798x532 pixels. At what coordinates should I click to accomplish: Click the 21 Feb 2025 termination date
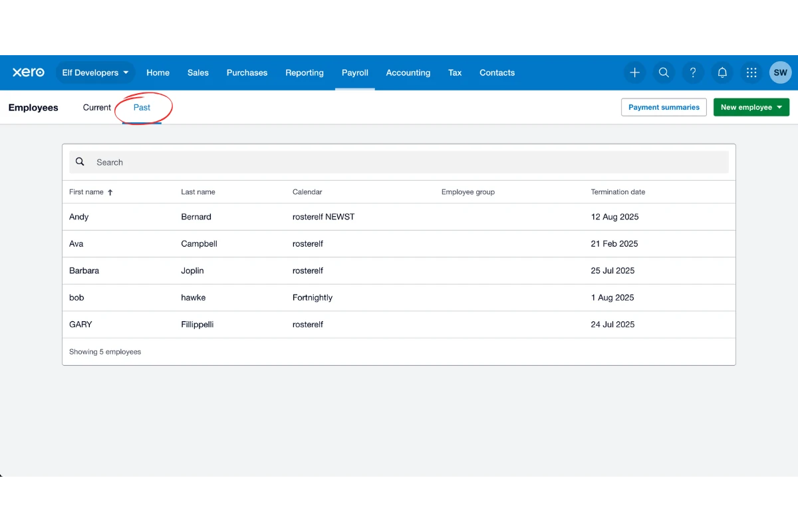[614, 244]
